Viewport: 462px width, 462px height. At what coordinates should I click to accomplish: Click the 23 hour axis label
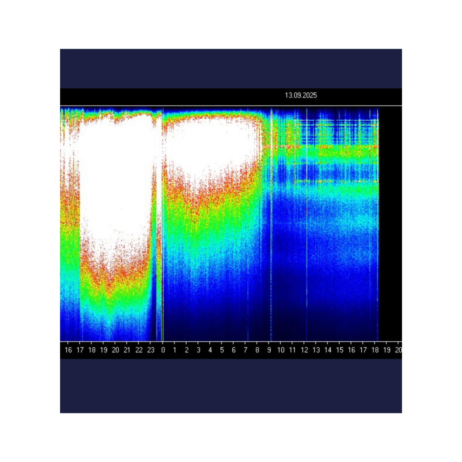151,350
